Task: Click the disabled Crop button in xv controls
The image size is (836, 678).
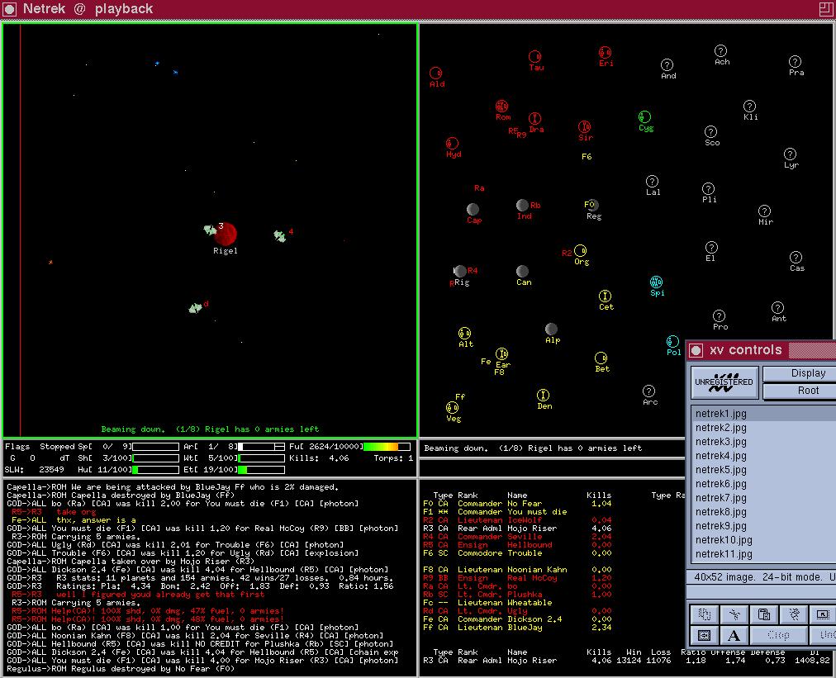Action: pos(778,635)
